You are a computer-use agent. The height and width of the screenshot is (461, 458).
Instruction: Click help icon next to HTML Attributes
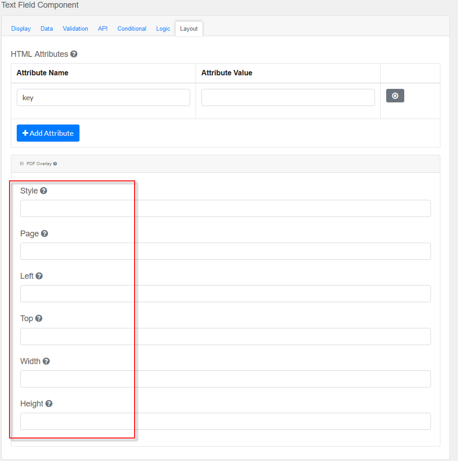(74, 54)
